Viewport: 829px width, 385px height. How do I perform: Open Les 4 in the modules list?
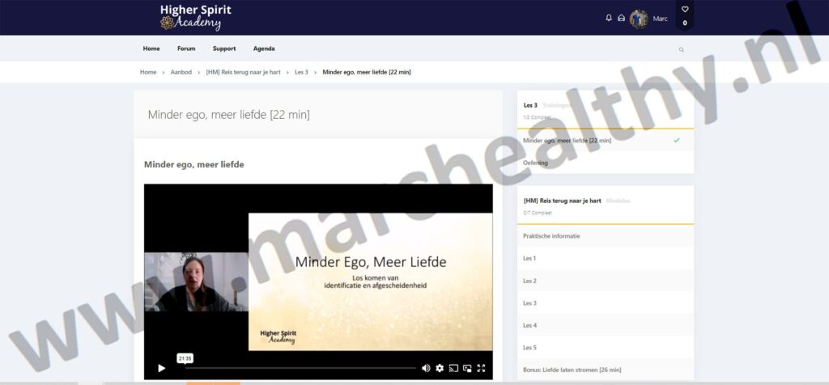(529, 325)
